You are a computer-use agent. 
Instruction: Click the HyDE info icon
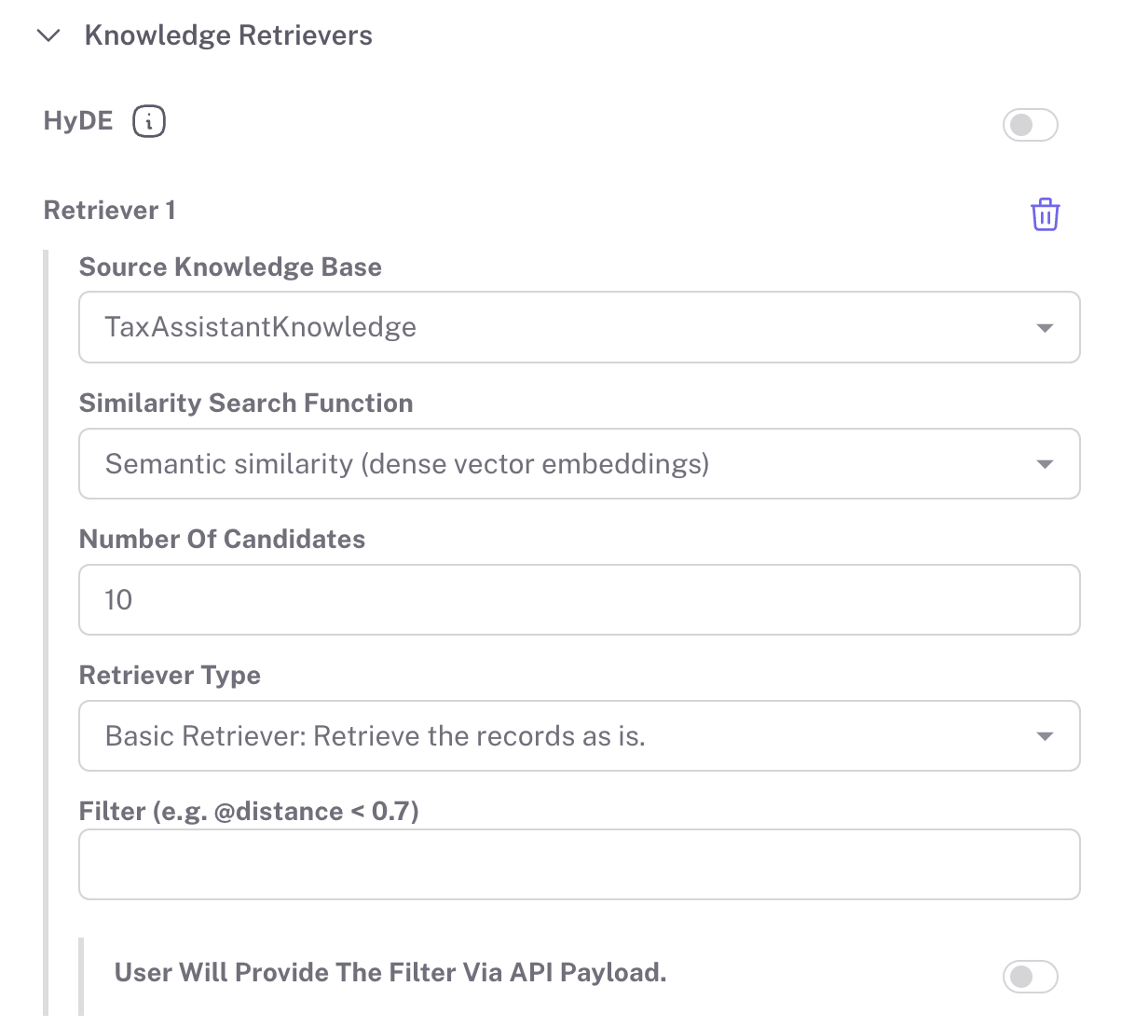coord(149,121)
